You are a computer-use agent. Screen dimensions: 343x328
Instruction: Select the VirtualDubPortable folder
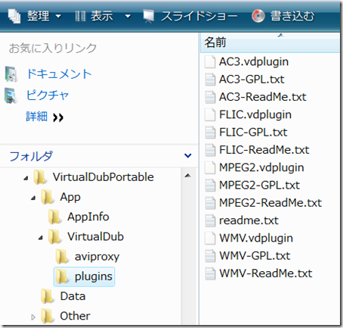[104, 177]
